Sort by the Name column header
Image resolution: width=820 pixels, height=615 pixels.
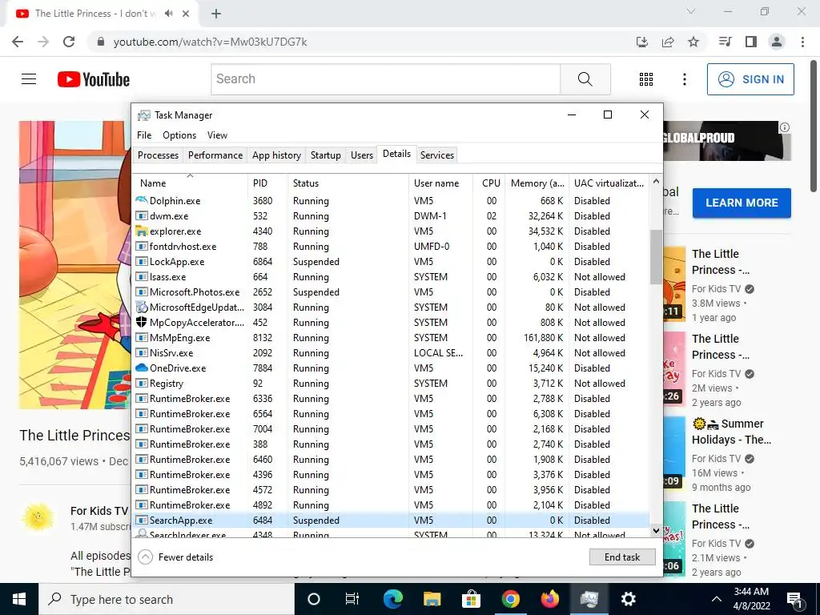click(x=190, y=183)
